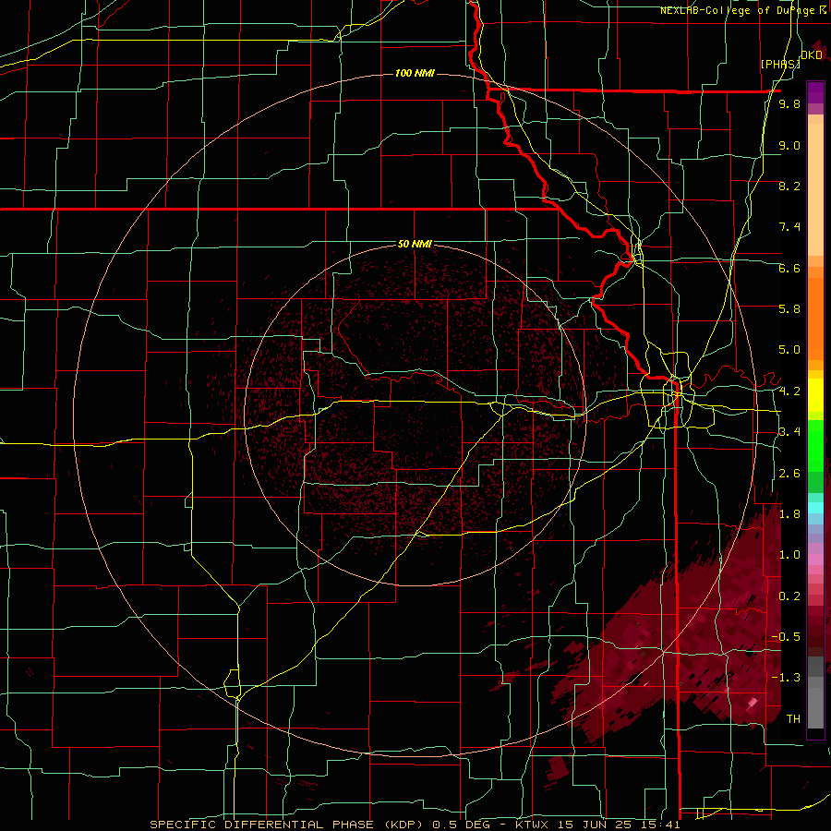
Task: Click the pink swatch near 1.0
Action: pos(815,560)
